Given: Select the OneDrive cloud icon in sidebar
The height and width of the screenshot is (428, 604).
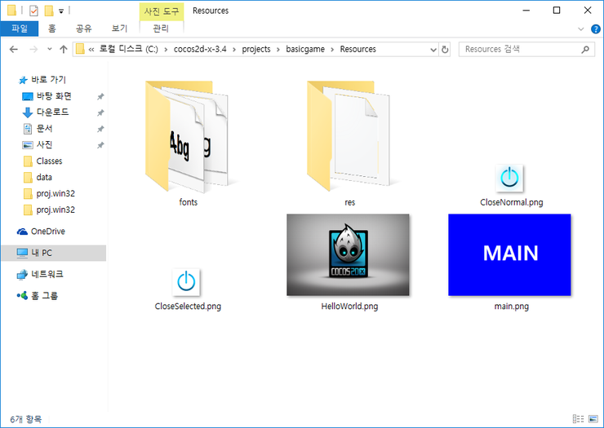Looking at the screenshot, I should pyautogui.click(x=22, y=232).
